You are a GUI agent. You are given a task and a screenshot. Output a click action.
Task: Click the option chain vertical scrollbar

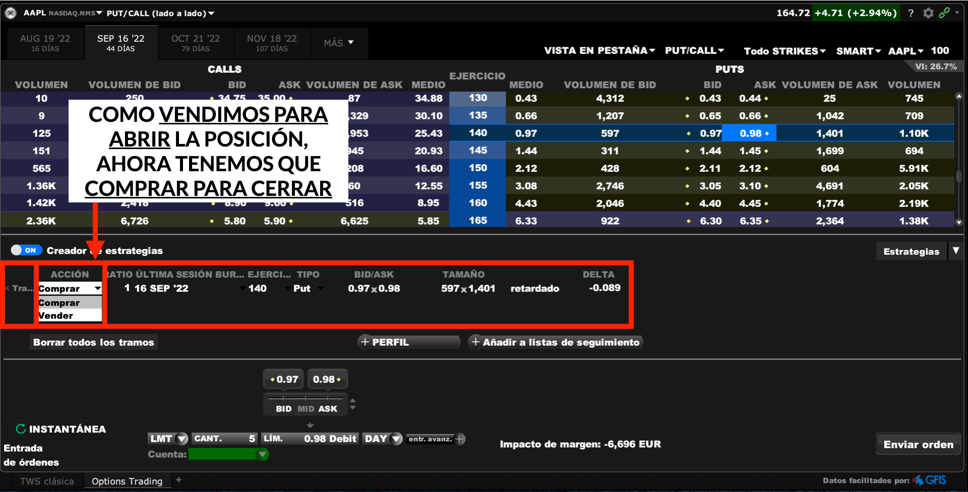point(958,159)
